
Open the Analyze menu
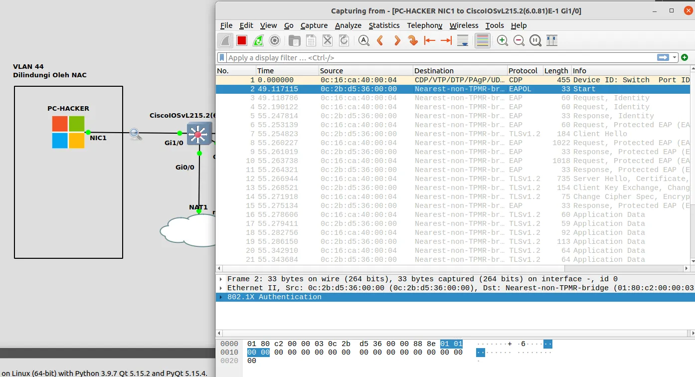(x=348, y=25)
